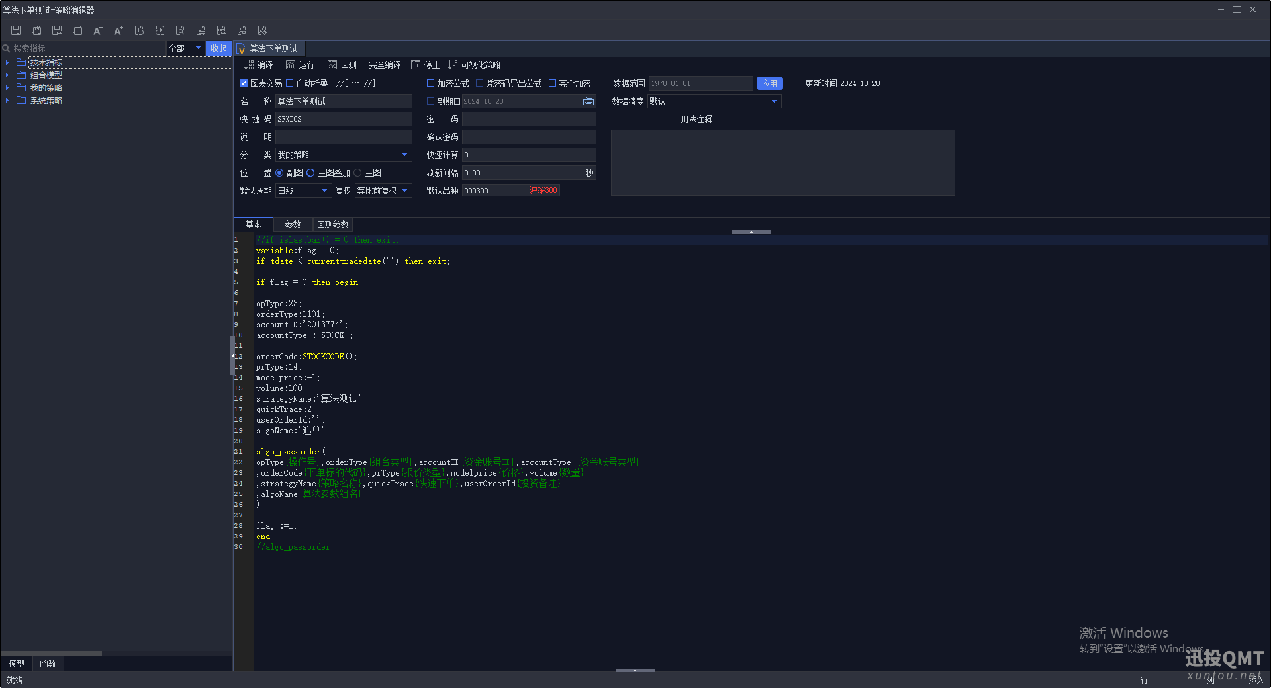1271x688 pixels.
Task: Open the 默认周期 日线 dropdown
Action: (303, 191)
